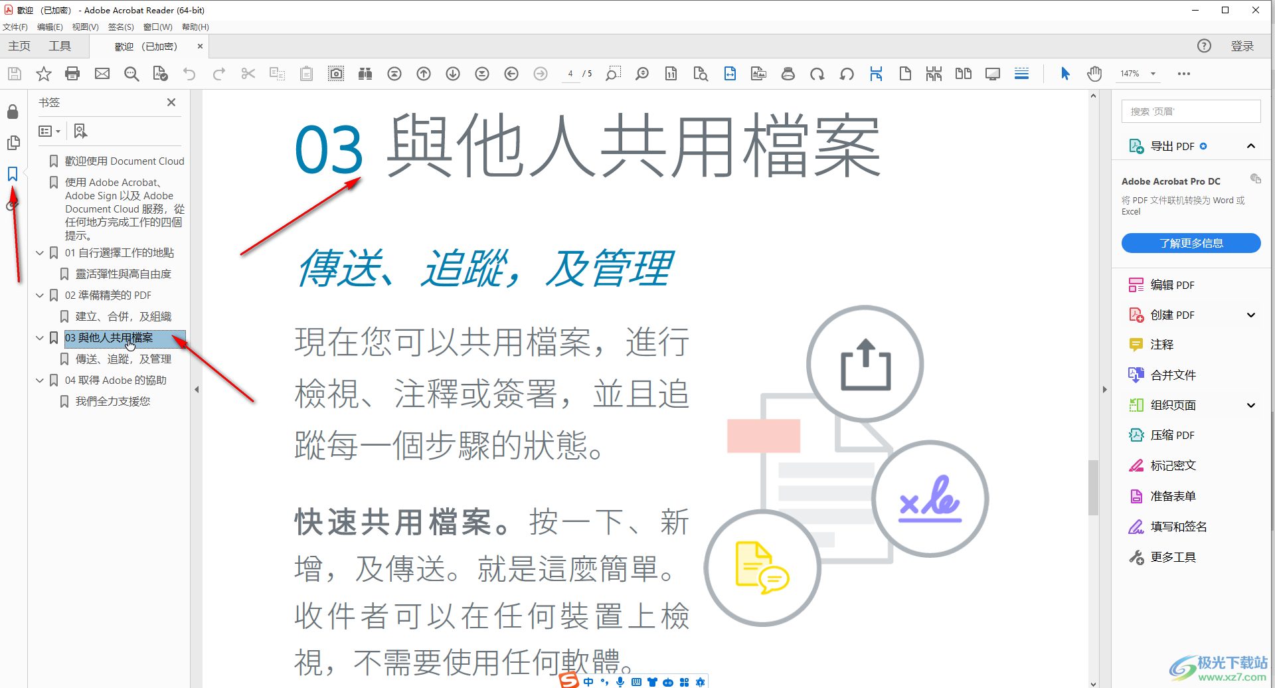Open the help question mark icon

[x=1204, y=46]
